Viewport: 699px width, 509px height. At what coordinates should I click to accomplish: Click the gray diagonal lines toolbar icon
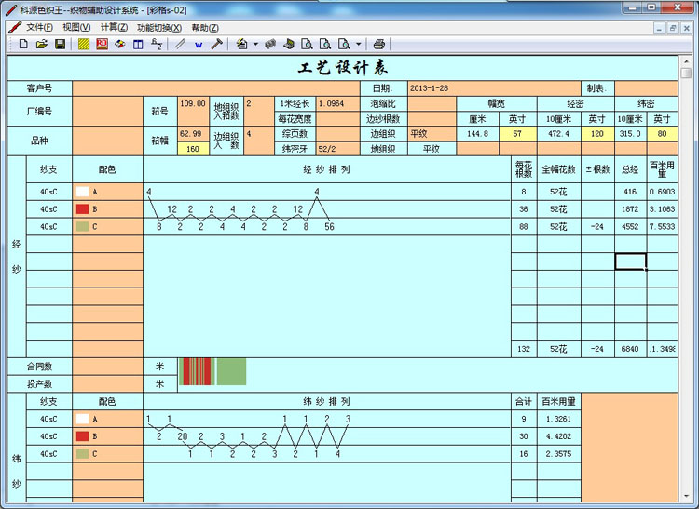[180, 44]
